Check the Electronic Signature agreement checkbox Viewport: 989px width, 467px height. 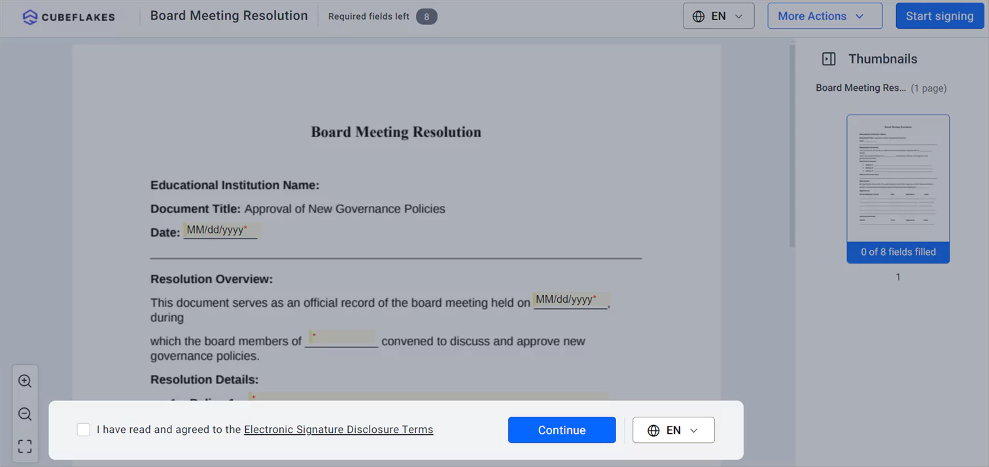(84, 430)
